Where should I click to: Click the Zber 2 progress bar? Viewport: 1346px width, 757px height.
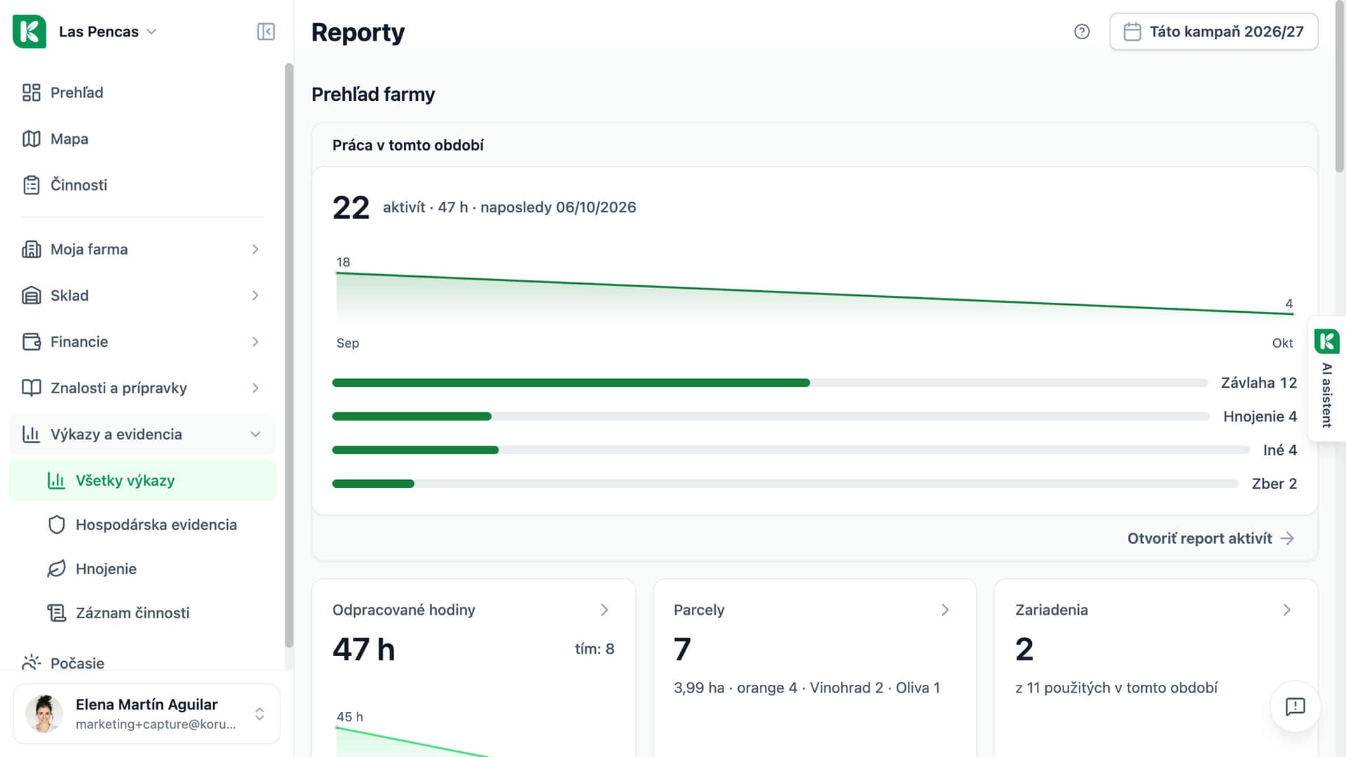[785, 484]
